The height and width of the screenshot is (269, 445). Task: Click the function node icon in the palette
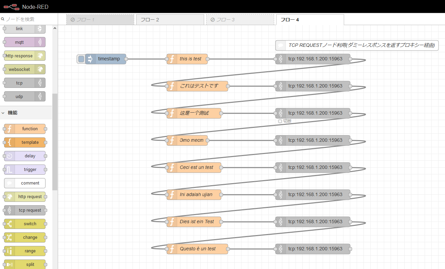pyautogui.click(x=10, y=129)
